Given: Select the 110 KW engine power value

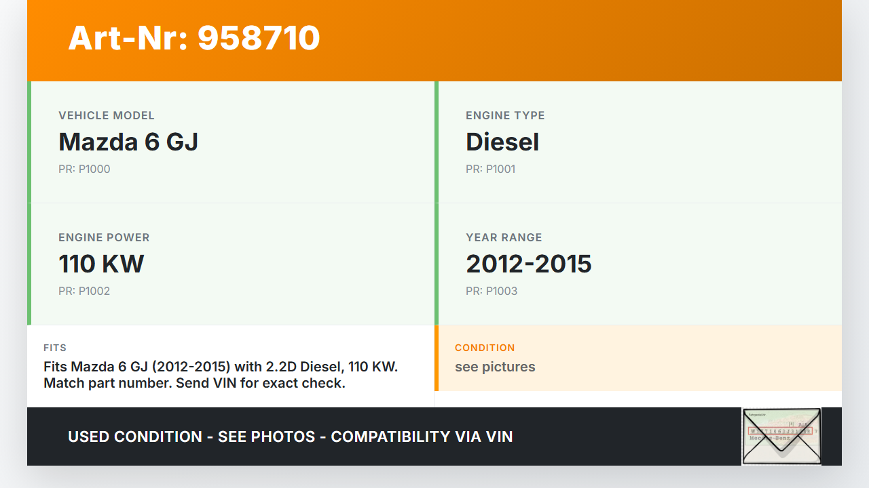Looking at the screenshot, I should [x=101, y=264].
